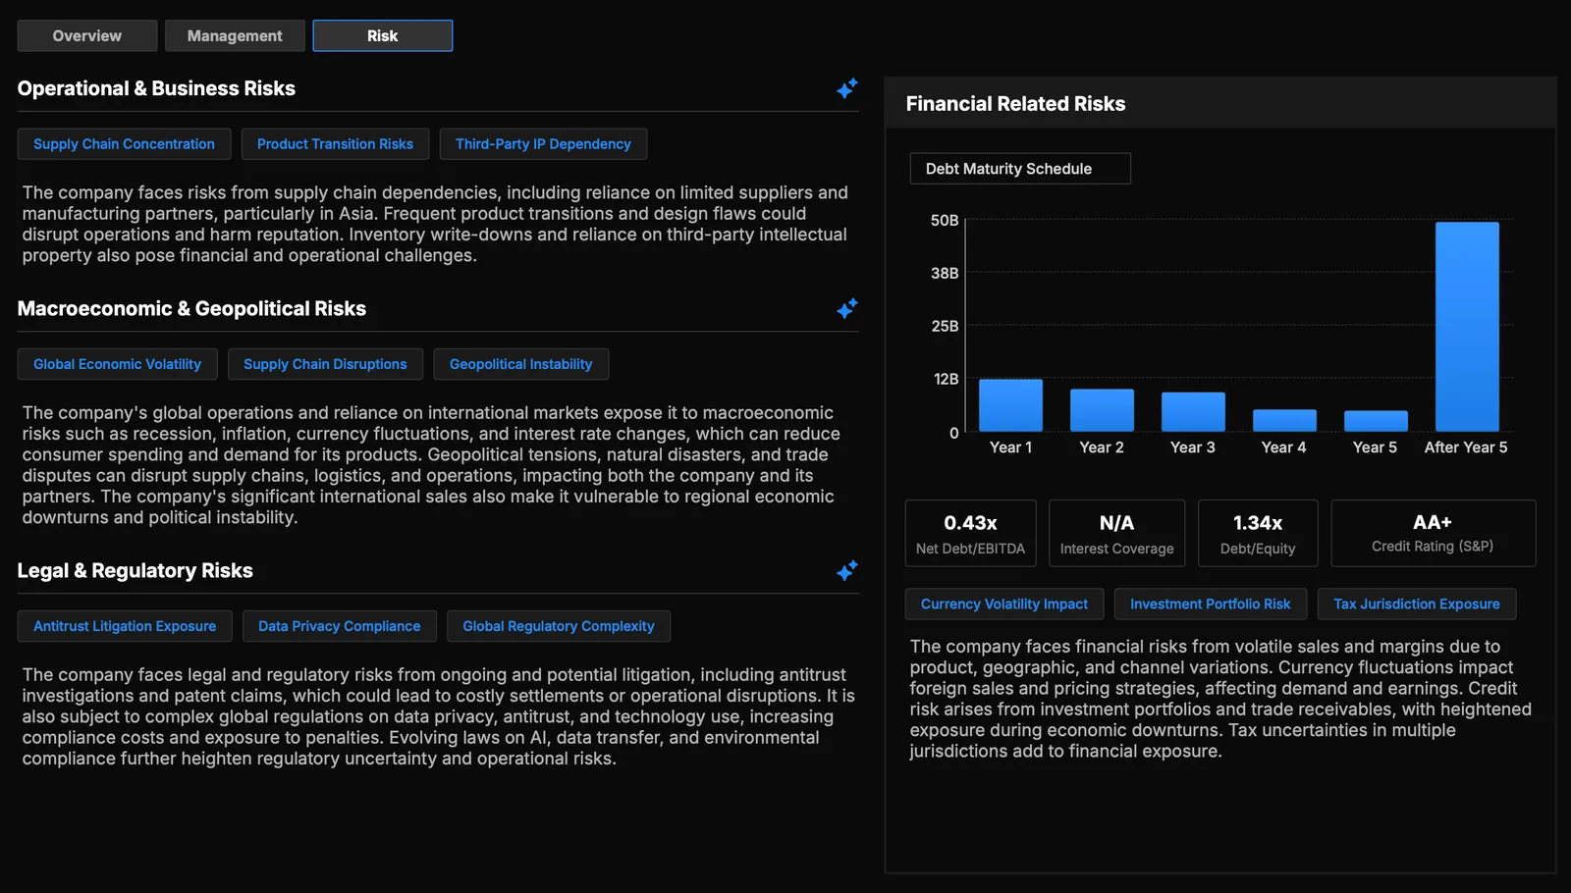Click the Currency Volatility Impact tag
This screenshot has width=1571, height=893.
click(1004, 604)
